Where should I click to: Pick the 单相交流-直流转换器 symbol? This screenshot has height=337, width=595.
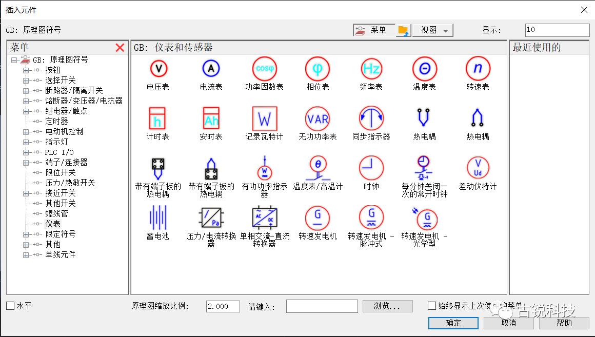[x=265, y=217]
